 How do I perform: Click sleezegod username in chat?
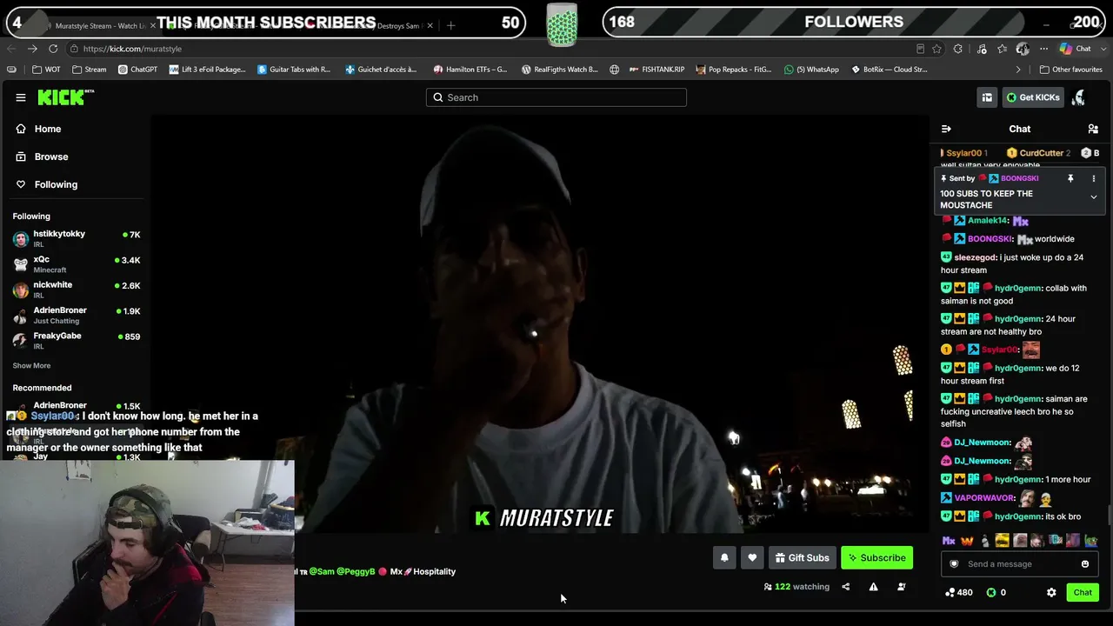click(x=975, y=257)
